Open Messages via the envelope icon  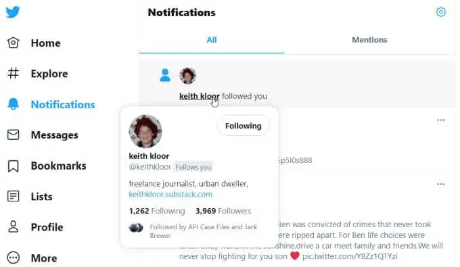14,135
